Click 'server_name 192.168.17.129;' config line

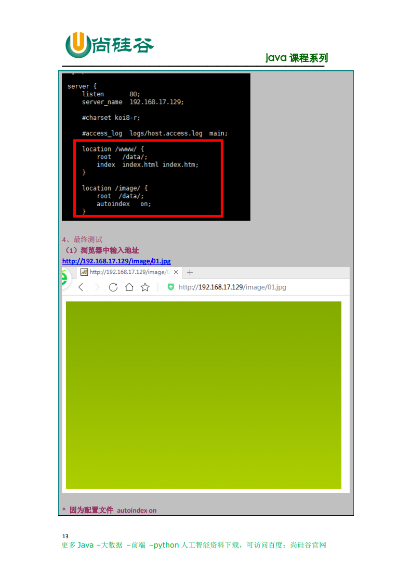click(133, 102)
